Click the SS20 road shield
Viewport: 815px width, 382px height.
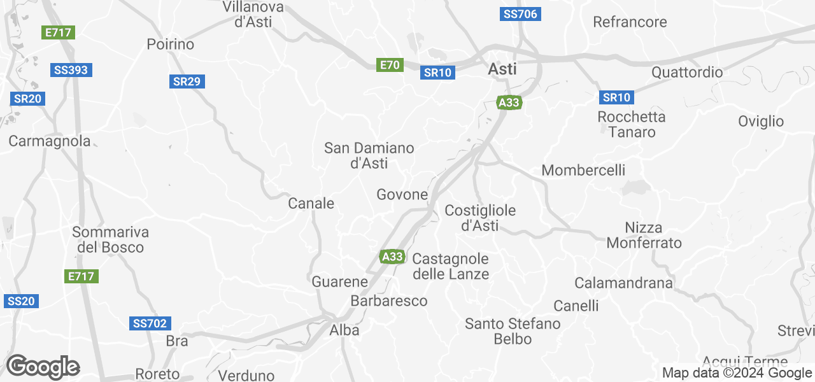click(x=22, y=301)
